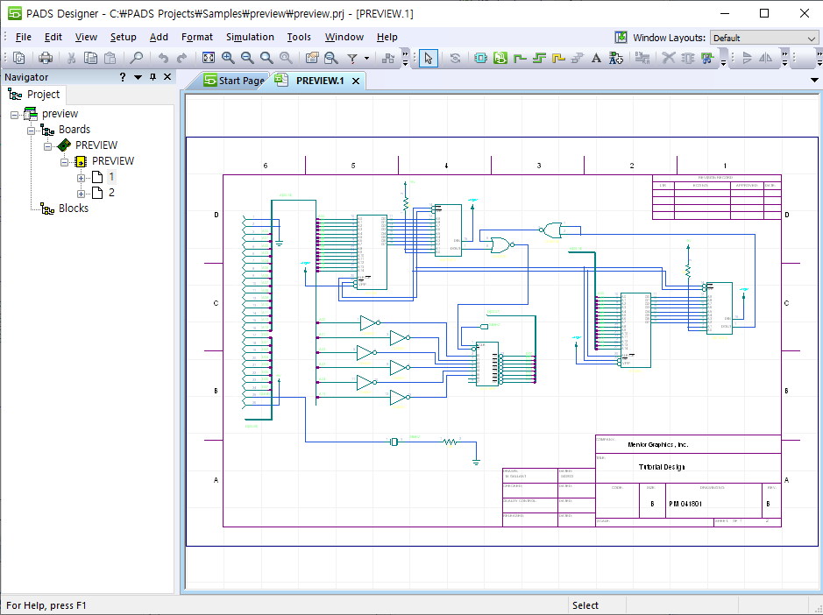Image resolution: width=823 pixels, height=615 pixels.
Task: Select the Add Text tool icon
Action: tap(596, 58)
